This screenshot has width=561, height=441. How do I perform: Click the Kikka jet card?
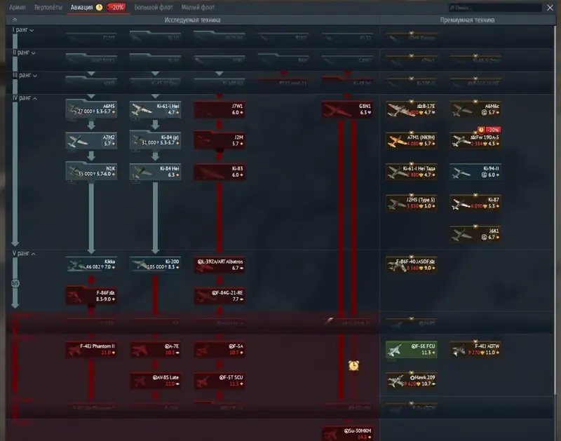tap(91, 265)
